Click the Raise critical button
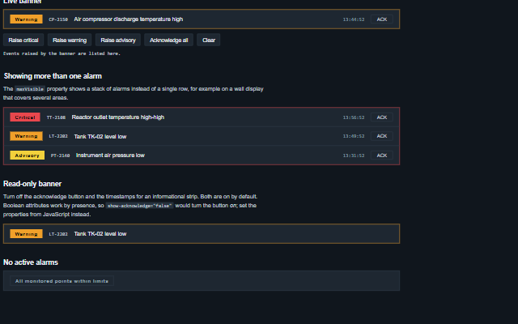Screen dimensions: 518x324 23,40
